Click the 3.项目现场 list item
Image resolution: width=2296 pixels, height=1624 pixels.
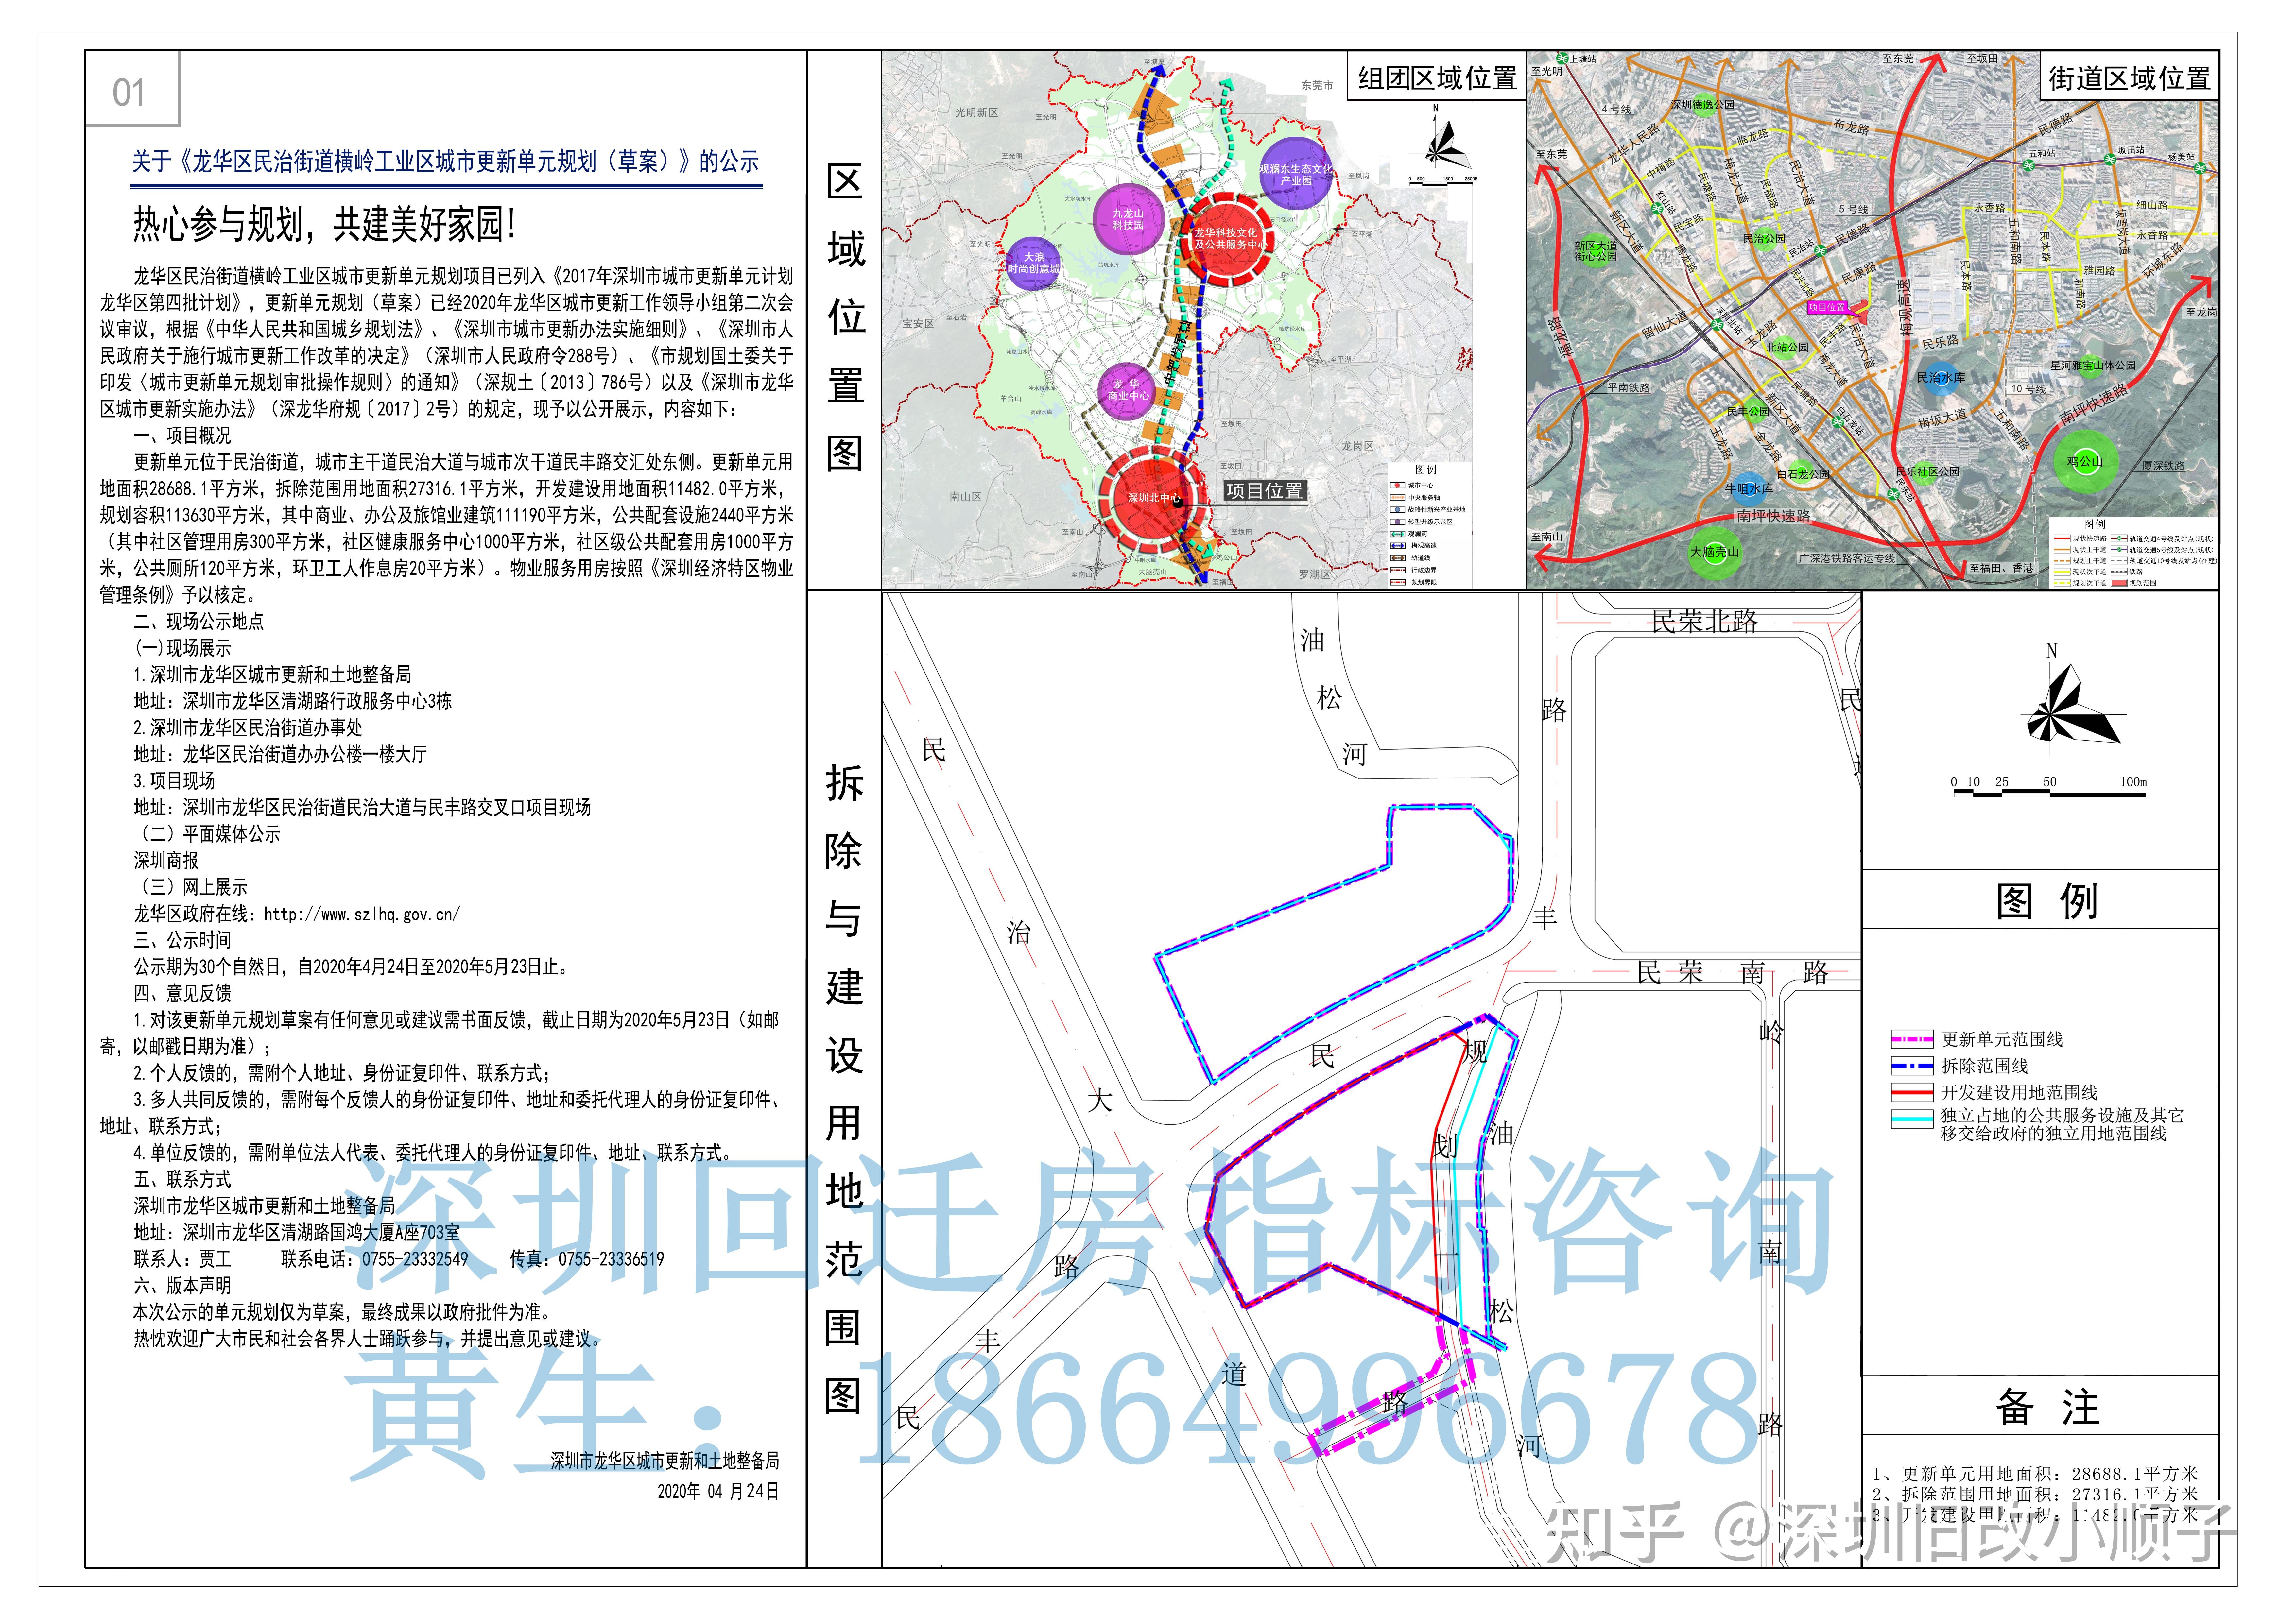click(x=174, y=781)
